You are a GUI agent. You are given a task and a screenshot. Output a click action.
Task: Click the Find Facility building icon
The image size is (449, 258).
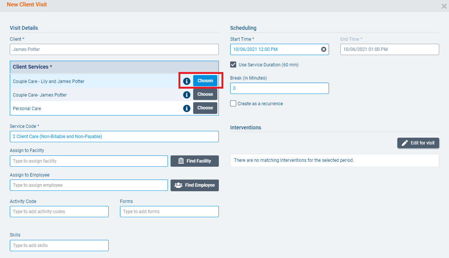point(181,161)
